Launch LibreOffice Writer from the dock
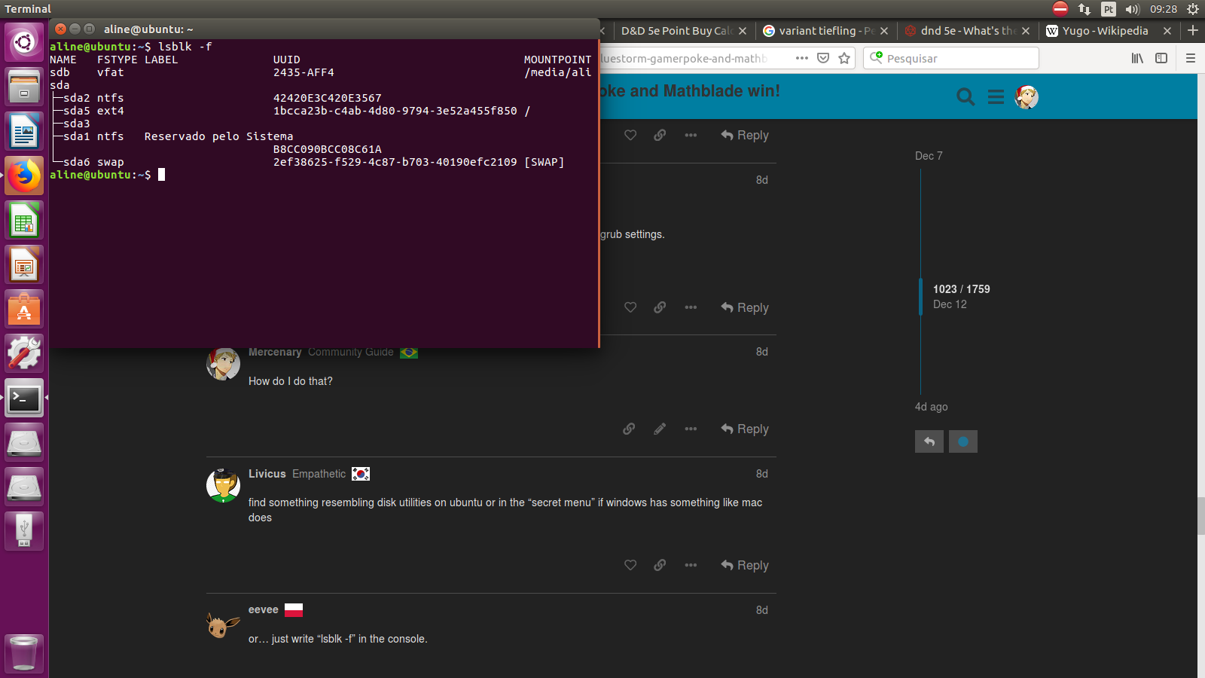Viewport: 1205px width, 678px height. pos(24,131)
